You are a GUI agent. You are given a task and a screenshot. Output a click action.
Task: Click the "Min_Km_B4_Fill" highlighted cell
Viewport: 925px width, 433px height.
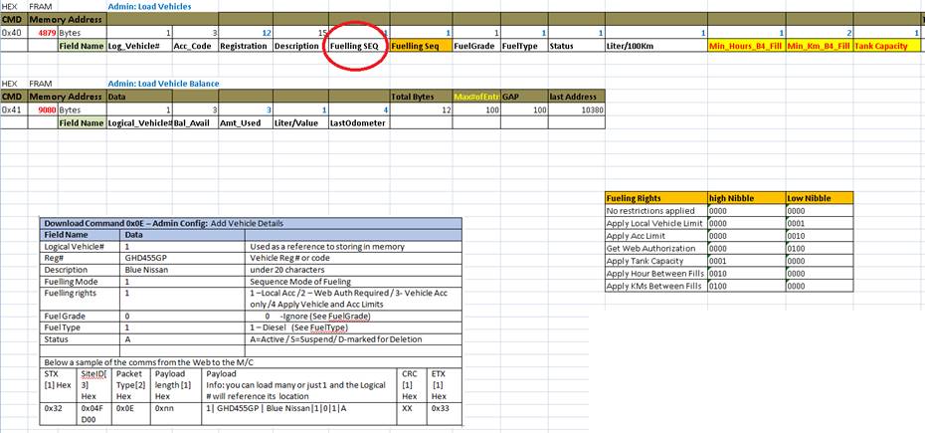click(x=820, y=46)
